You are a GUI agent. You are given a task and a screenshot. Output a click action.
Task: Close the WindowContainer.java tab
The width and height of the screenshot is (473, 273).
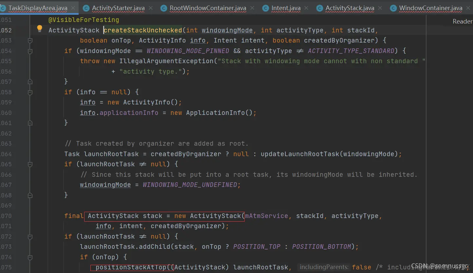click(x=469, y=8)
